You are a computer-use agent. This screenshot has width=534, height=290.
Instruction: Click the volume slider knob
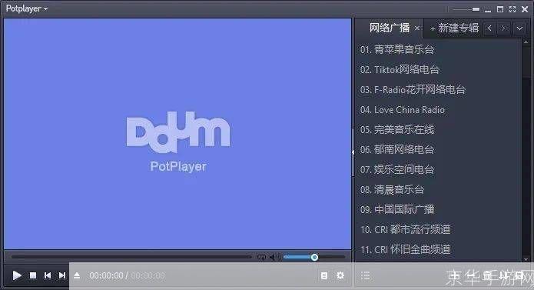tap(314, 257)
